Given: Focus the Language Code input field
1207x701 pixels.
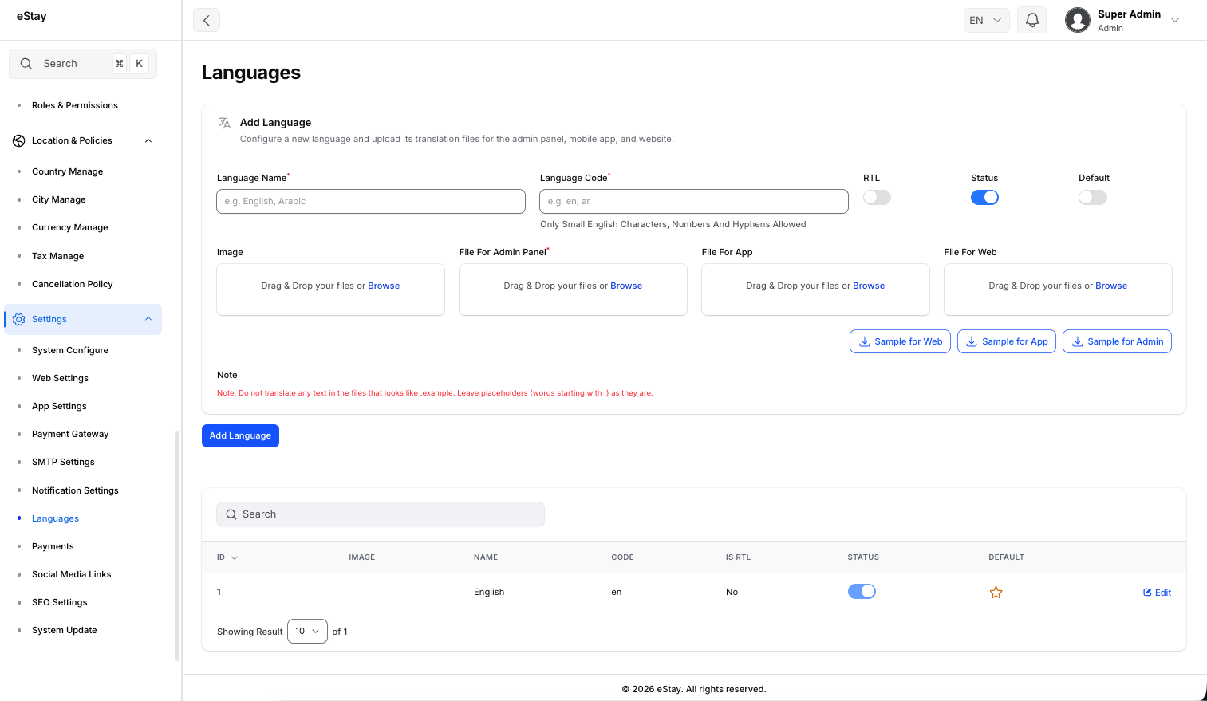Looking at the screenshot, I should pos(694,201).
